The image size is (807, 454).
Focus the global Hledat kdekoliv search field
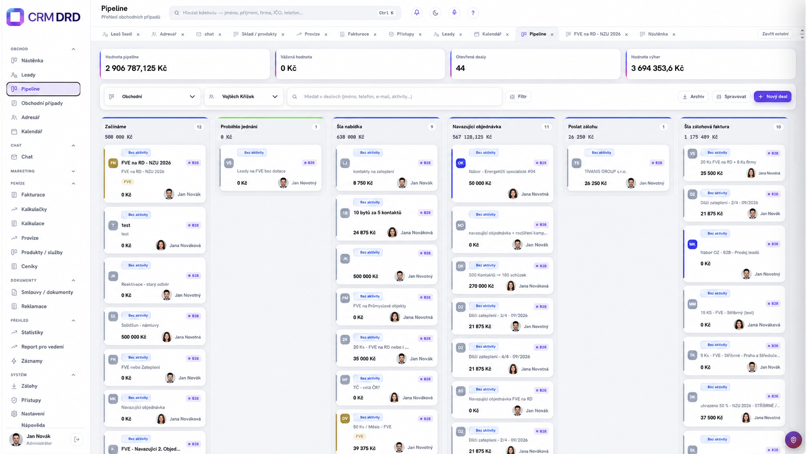pos(285,13)
